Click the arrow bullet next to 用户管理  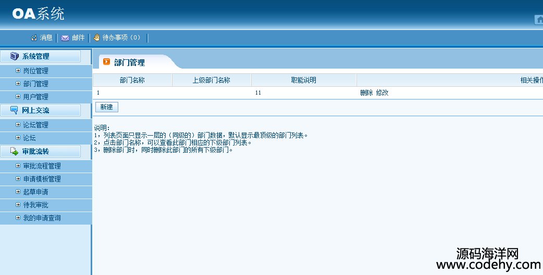coord(18,96)
